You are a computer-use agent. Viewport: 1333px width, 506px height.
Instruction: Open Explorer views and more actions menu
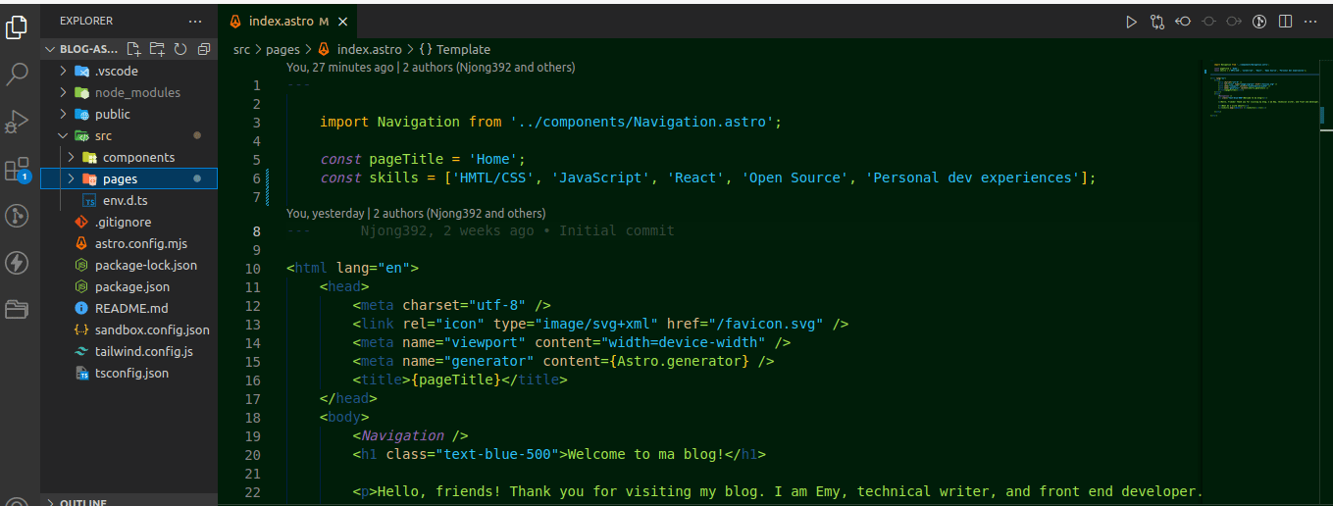pyautogui.click(x=196, y=21)
